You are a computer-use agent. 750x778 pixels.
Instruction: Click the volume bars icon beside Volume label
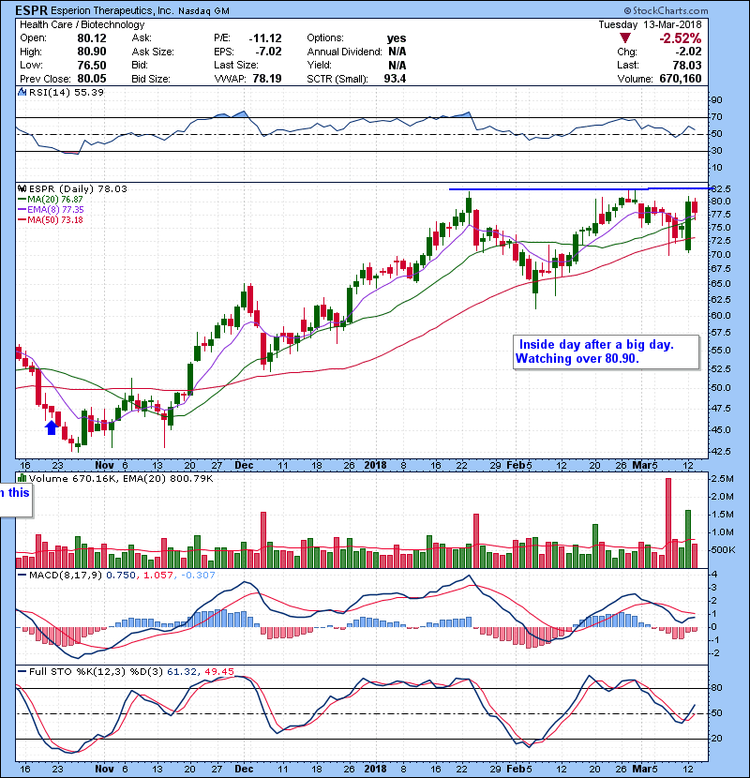point(22,478)
